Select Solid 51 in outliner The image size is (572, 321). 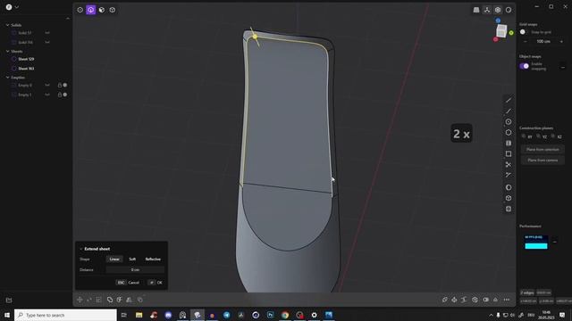coord(25,33)
